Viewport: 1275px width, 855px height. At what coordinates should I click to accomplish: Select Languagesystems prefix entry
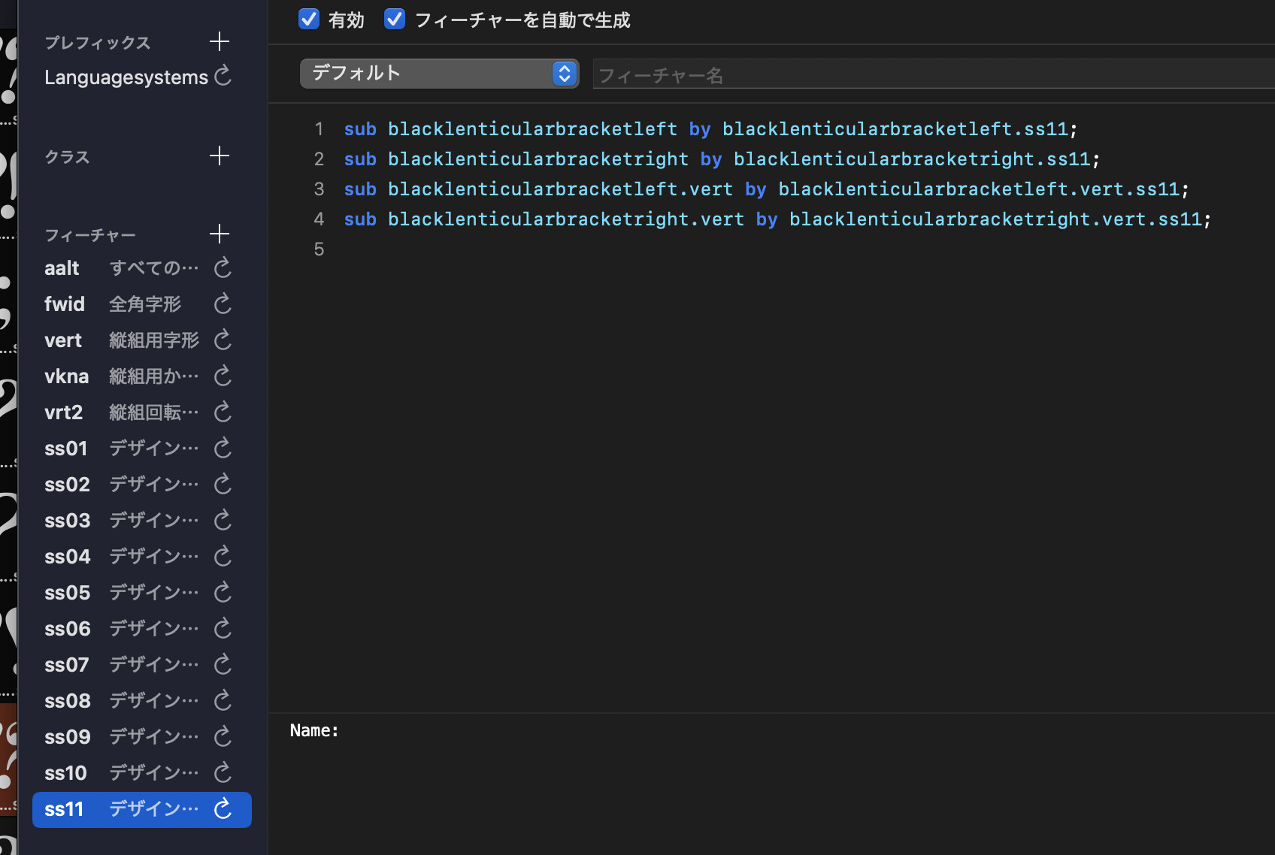coord(126,77)
